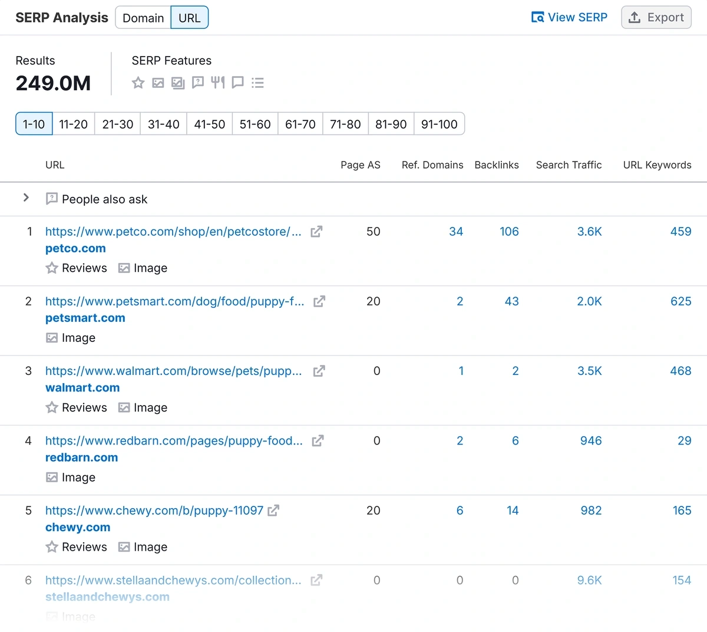Viewport: 707px width, 632px height.
Task: Select results page 11-20
Action: click(74, 124)
